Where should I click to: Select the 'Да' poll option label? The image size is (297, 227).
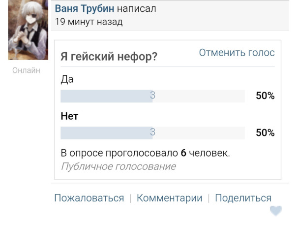pyautogui.click(x=67, y=79)
